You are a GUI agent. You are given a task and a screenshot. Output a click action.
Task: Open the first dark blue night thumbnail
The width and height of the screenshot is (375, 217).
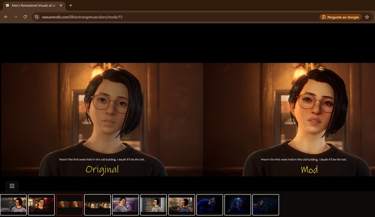[x=210, y=205]
